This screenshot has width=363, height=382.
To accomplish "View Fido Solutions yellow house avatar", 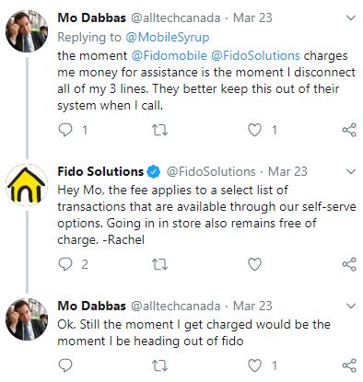I will 27,185.
